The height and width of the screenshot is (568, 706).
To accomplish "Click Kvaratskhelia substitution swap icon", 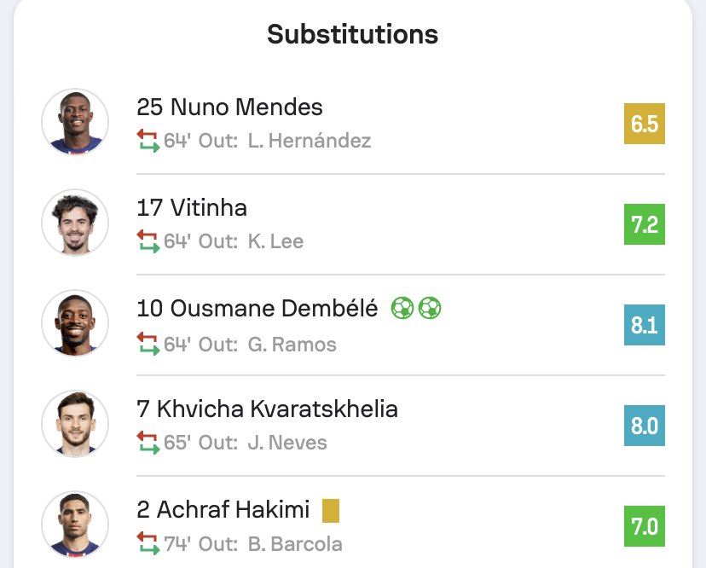I will [x=148, y=443].
